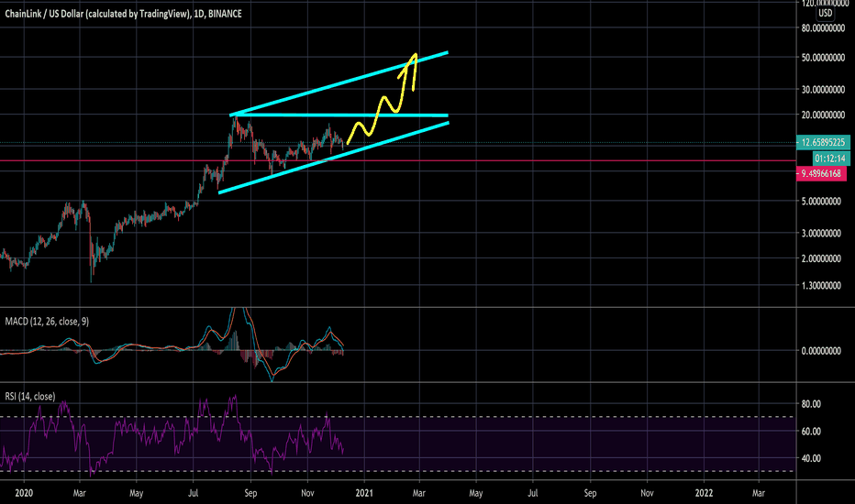The width and height of the screenshot is (855, 504).
Task: Click the red price tag 9.48966168
Action: tap(821, 174)
